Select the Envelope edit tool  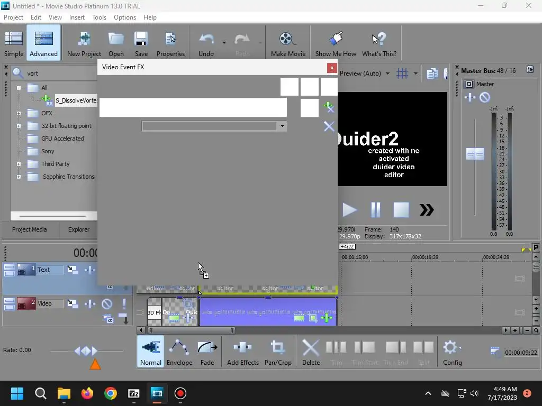(179, 352)
